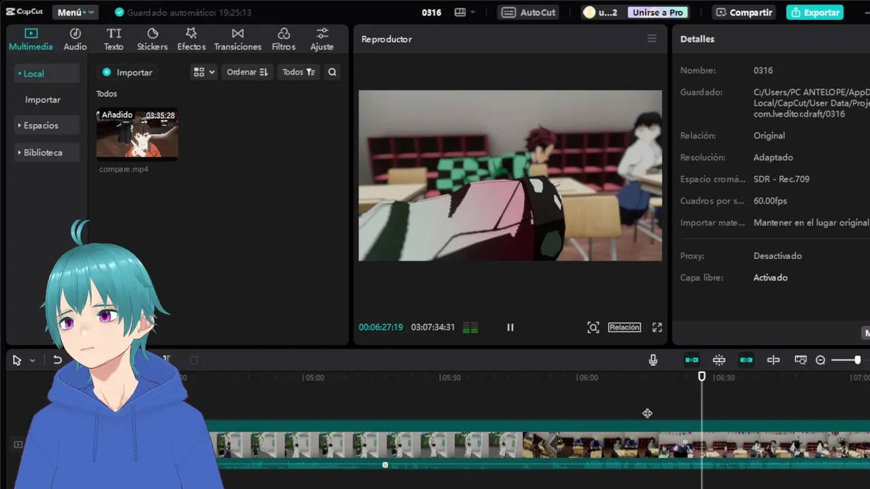Toggle the auto snapping icon
The height and width of the screenshot is (489, 870).
pyautogui.click(x=719, y=360)
